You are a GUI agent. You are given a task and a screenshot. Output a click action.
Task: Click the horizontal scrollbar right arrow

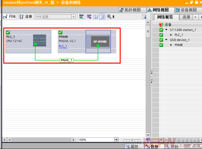point(73,140)
